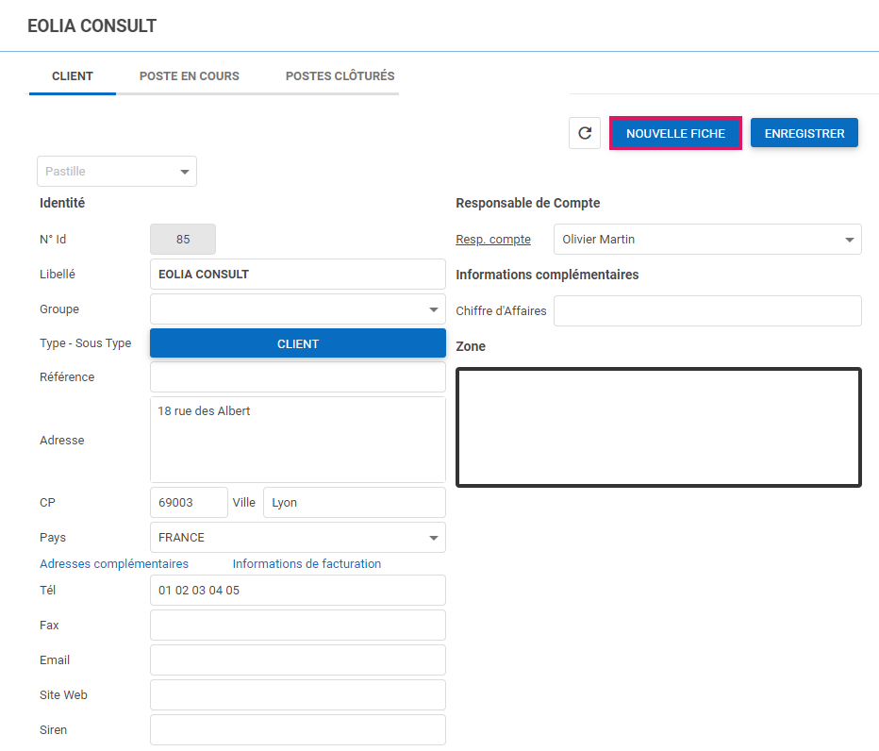Click the Email input field
Image resolution: width=879 pixels, height=751 pixels.
pyautogui.click(x=297, y=660)
